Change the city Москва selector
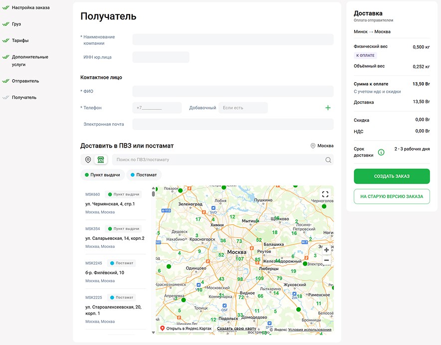The width and height of the screenshot is (441, 345). pos(322,146)
